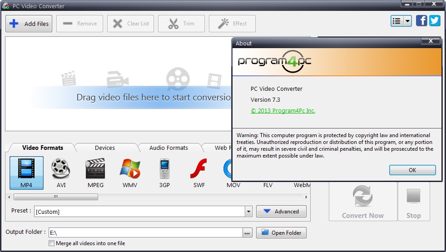The height and width of the screenshot is (252, 446).
Task: Click the blue plus icon on Add Files
Action: [14, 24]
